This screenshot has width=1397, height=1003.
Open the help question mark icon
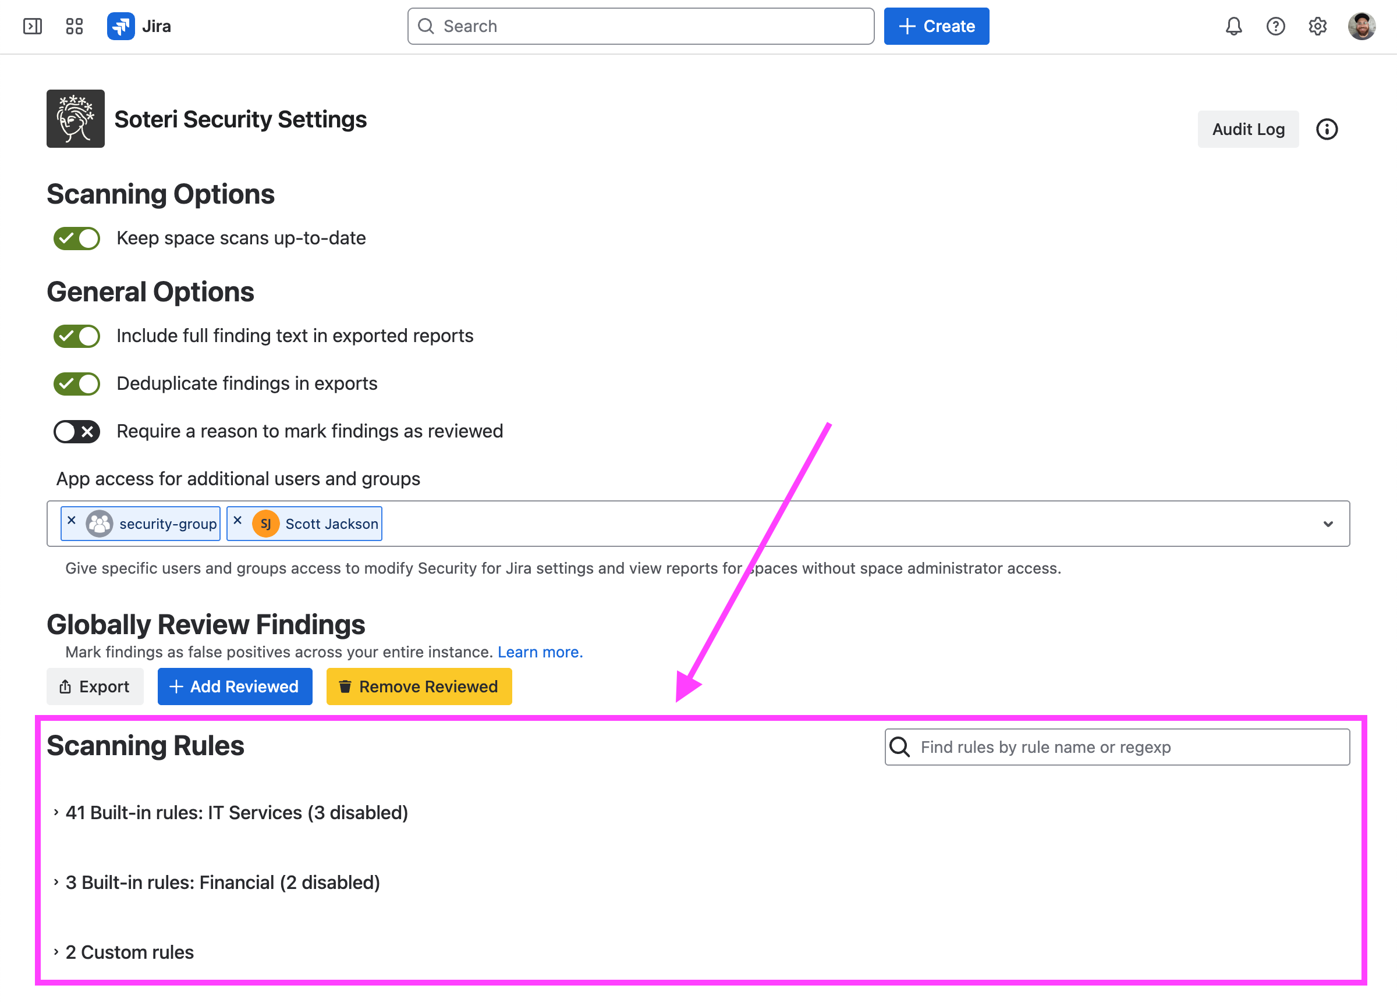coord(1275,27)
